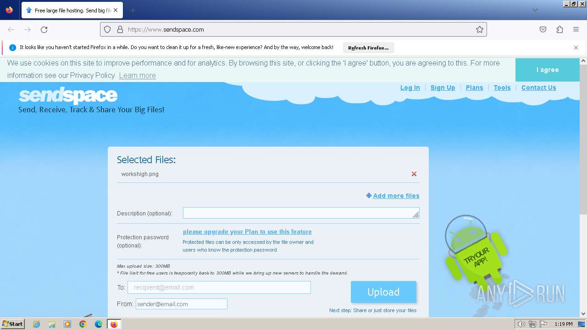This screenshot has height=330, width=587.
Task: Click the browser back arrow
Action: 11,29
